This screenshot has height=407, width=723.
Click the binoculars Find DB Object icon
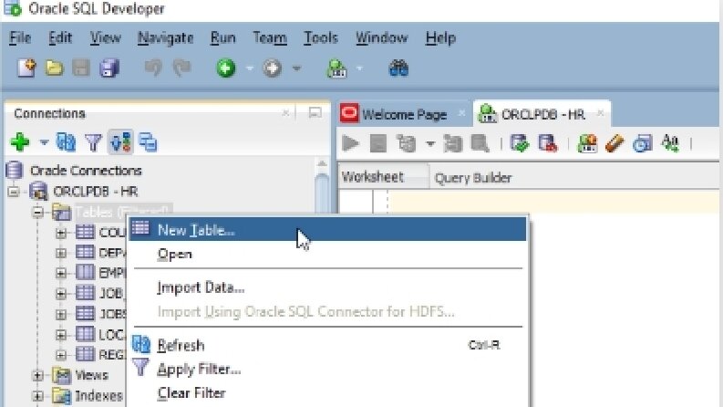[398, 68]
